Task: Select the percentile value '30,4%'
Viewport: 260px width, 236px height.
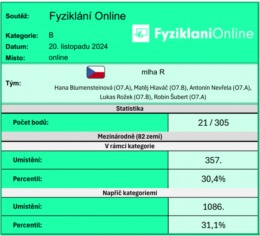Action: pos(213,179)
